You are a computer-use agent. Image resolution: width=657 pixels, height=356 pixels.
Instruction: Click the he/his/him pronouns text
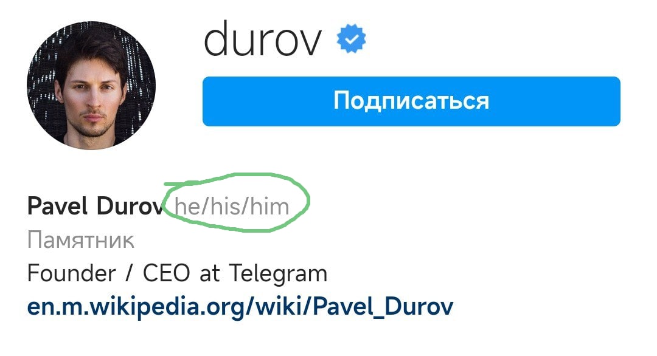[x=232, y=206]
